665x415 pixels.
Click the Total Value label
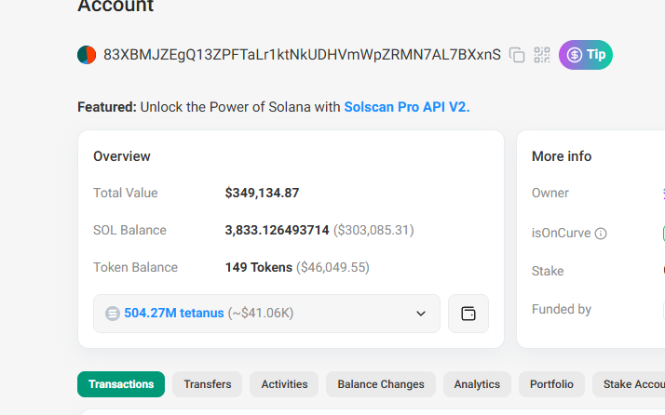(126, 193)
